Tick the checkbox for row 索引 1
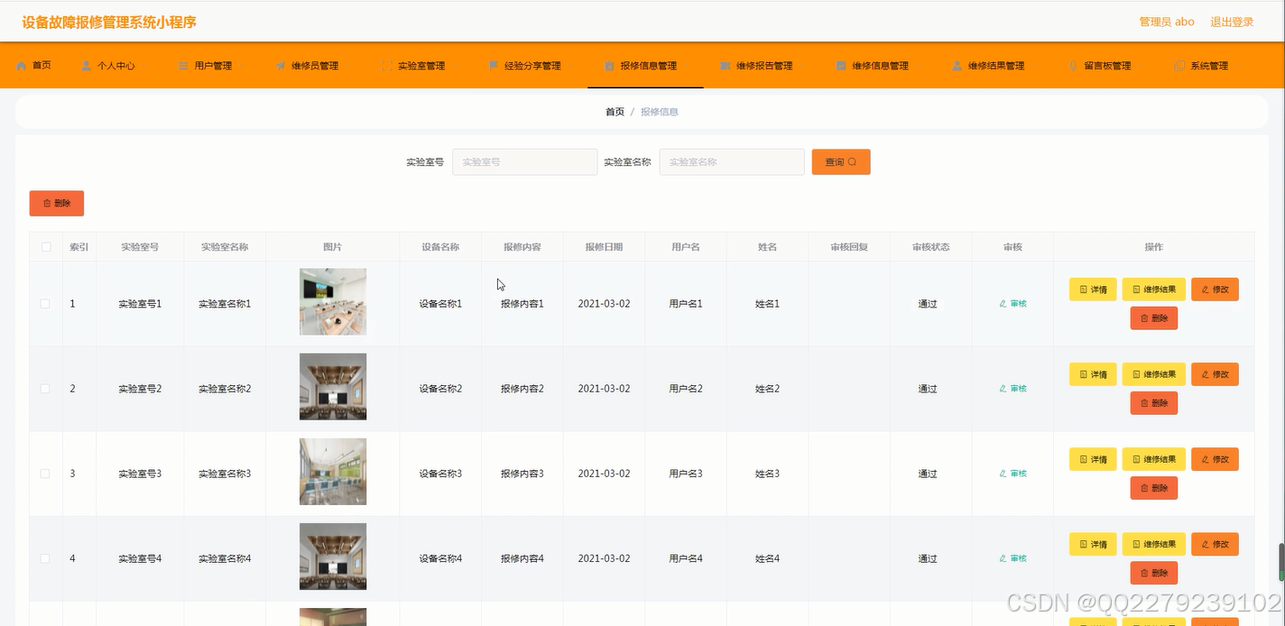Screen dimensions: 1285x626 pos(44,304)
